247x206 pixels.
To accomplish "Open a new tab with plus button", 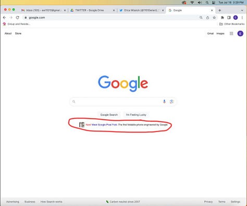I will pos(219,10).
